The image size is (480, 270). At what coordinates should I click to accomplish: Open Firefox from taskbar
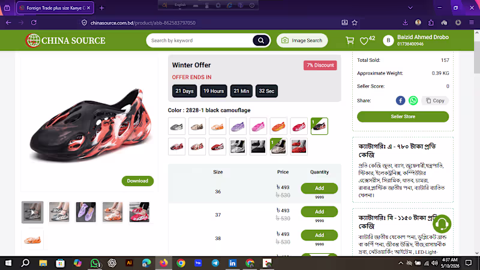pyautogui.click(x=164, y=263)
